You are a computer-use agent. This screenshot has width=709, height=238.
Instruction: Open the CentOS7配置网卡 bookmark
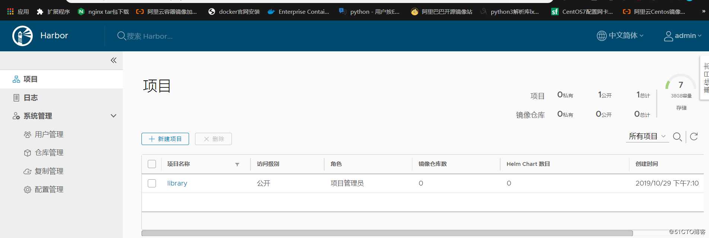coord(582,12)
